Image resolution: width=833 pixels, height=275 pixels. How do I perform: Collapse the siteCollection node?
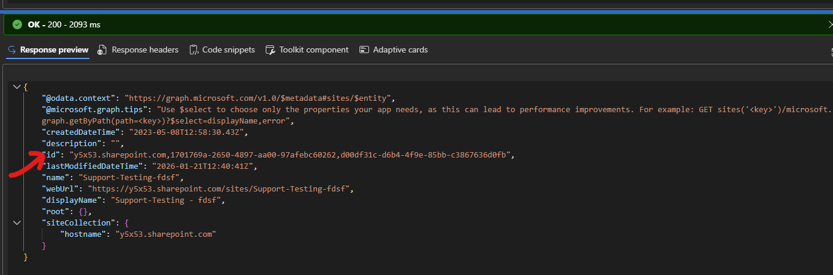16,223
